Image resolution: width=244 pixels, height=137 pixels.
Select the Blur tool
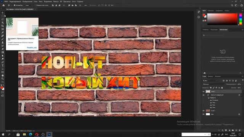[3, 56]
